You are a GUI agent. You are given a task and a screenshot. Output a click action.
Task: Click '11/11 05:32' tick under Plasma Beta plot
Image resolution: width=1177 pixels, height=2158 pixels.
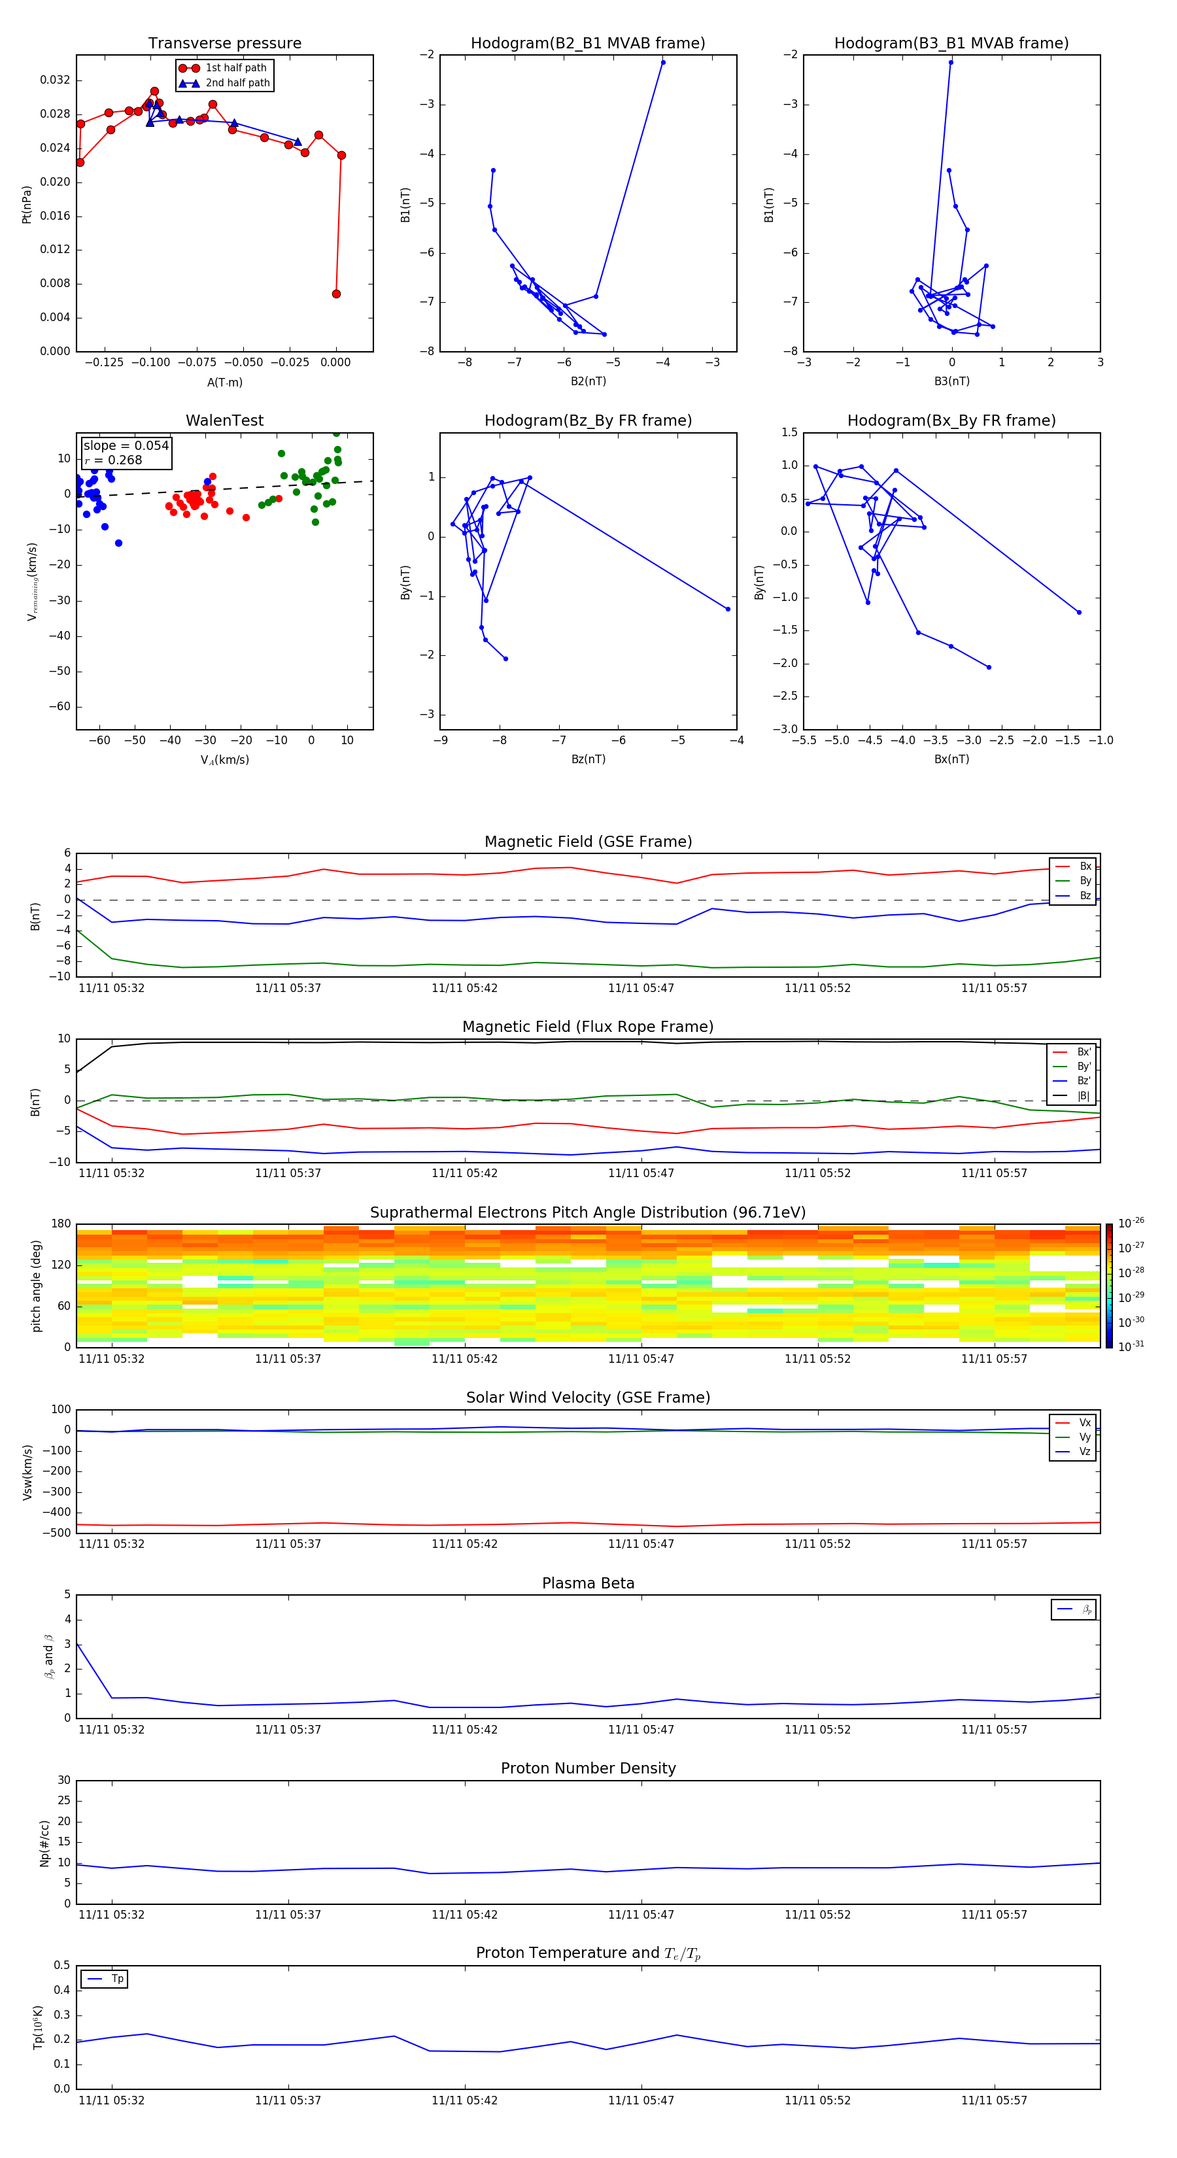point(111,1730)
